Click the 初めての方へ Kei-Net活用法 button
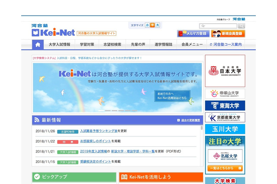Viewport: 277px width, 184px height. pos(172,96)
